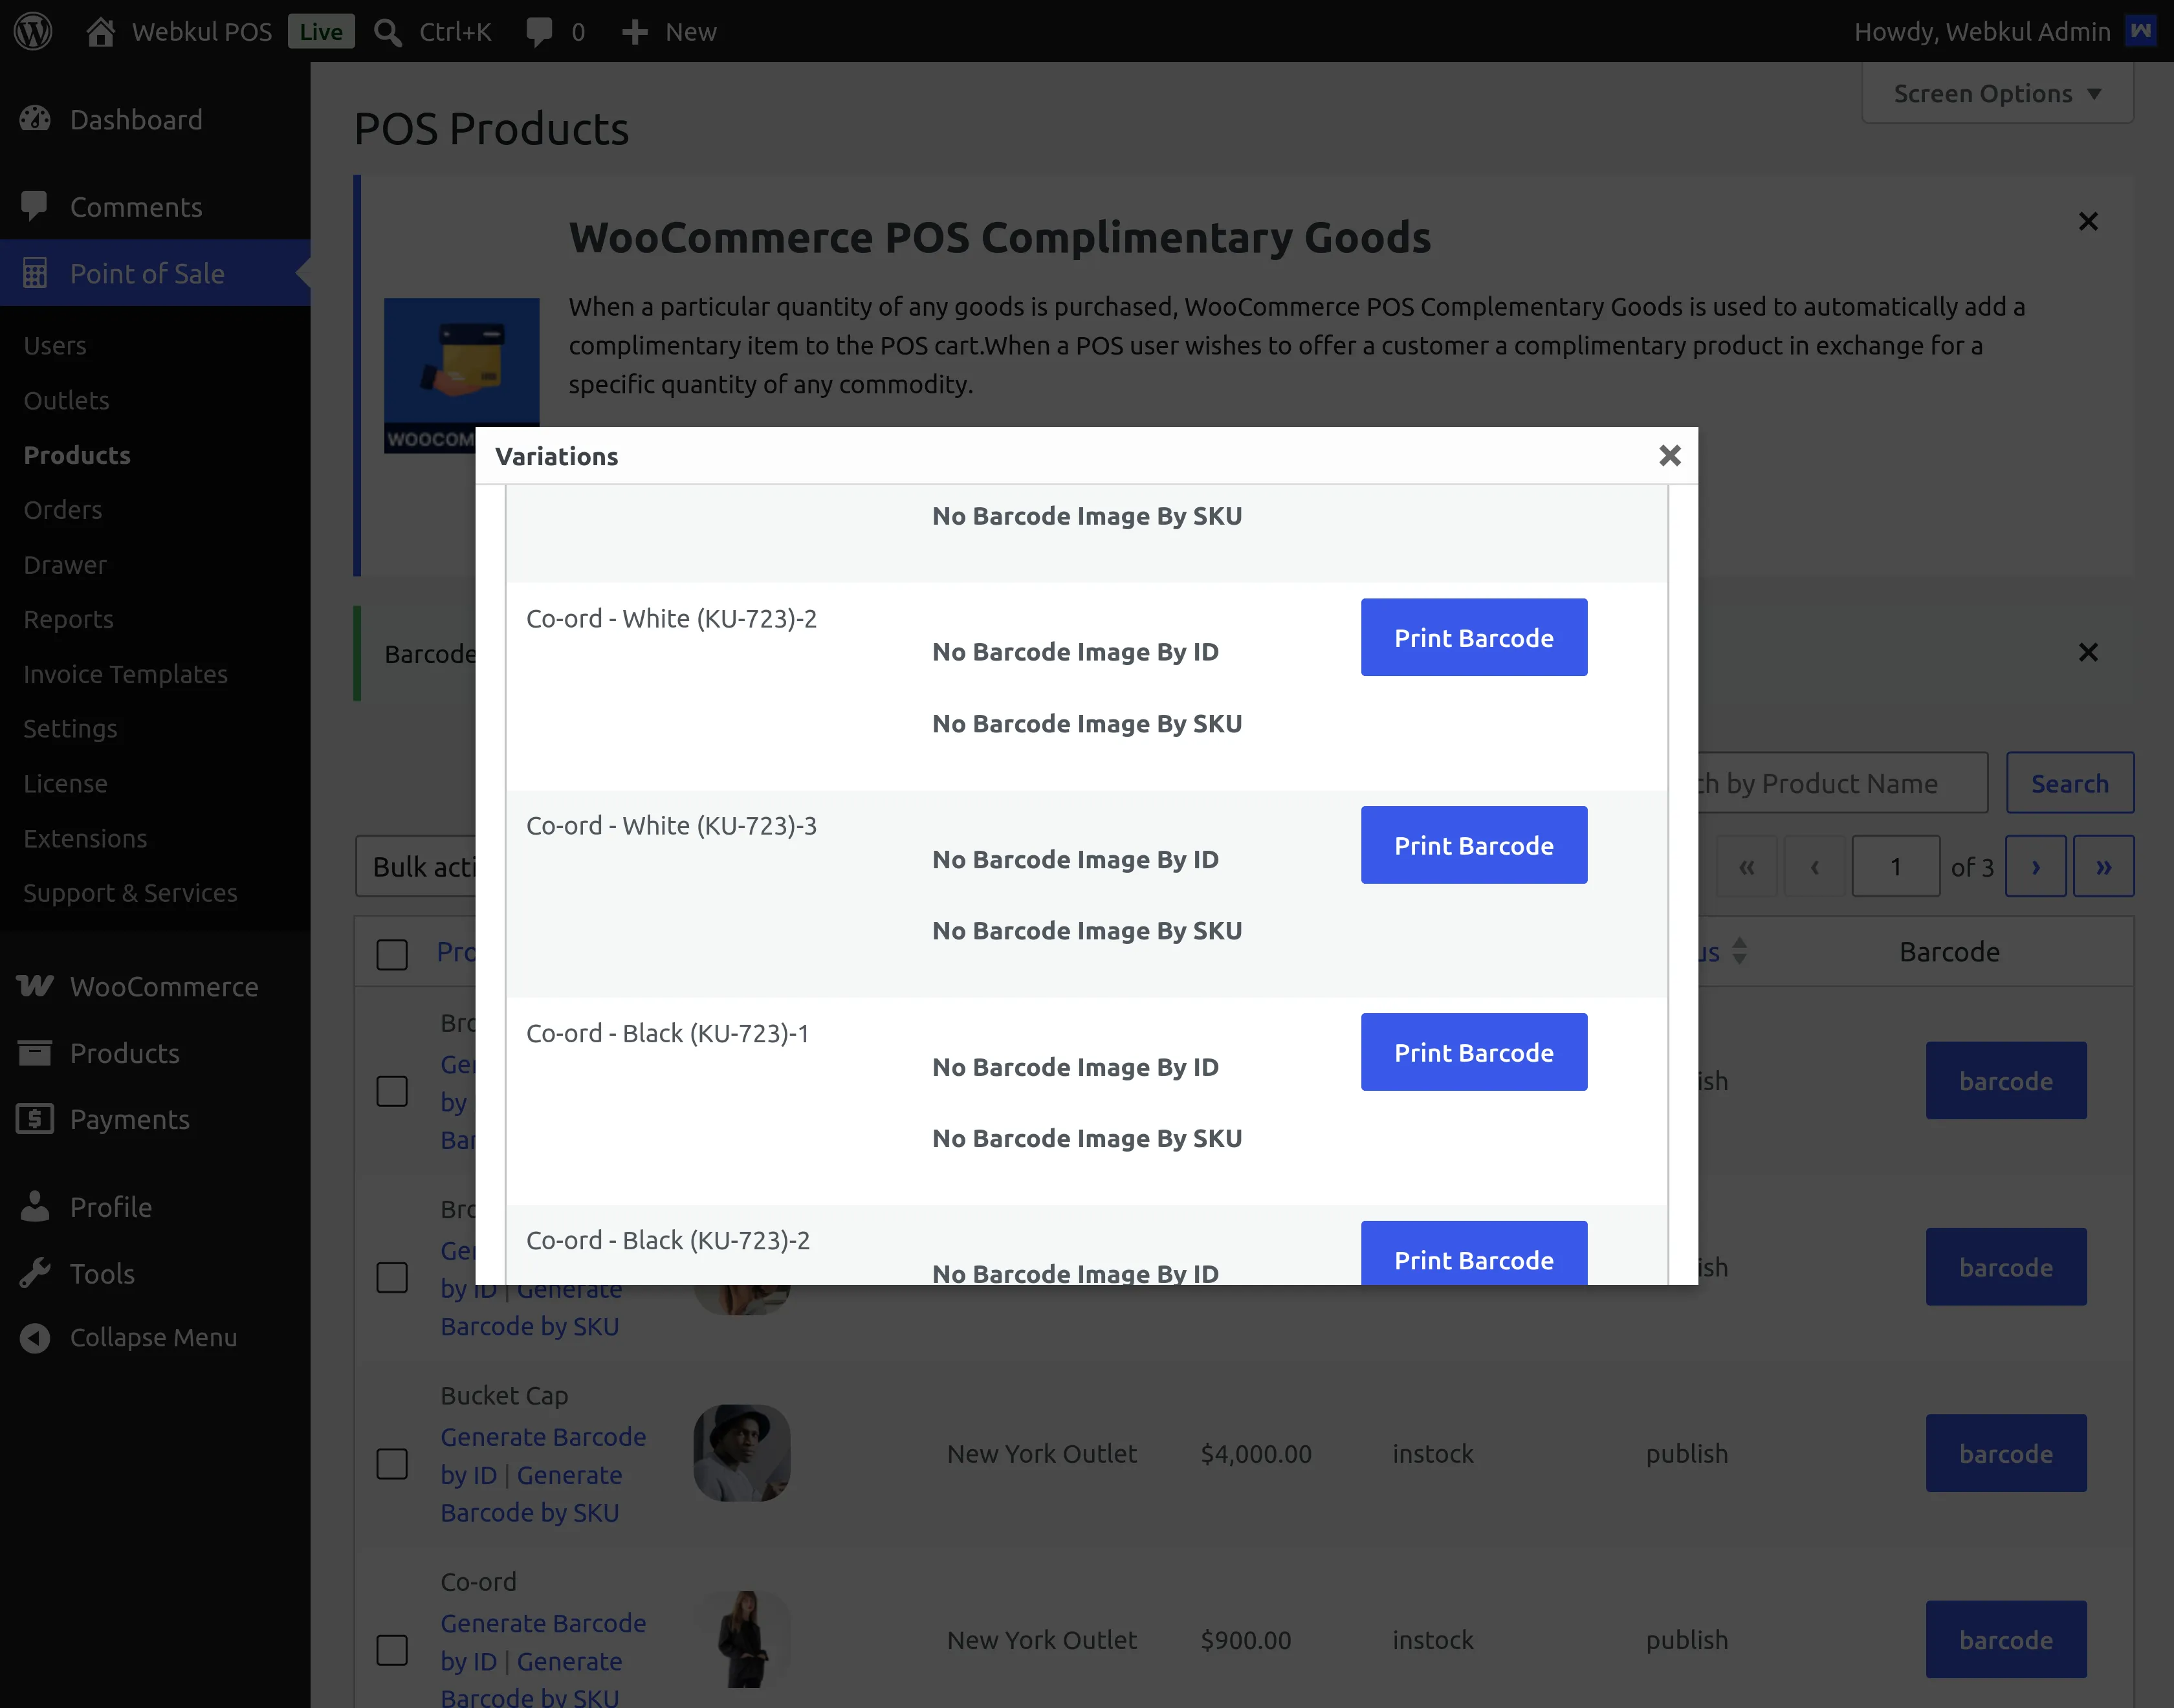Open the Outlets submenu item
The height and width of the screenshot is (1708, 2174).
[x=66, y=400]
